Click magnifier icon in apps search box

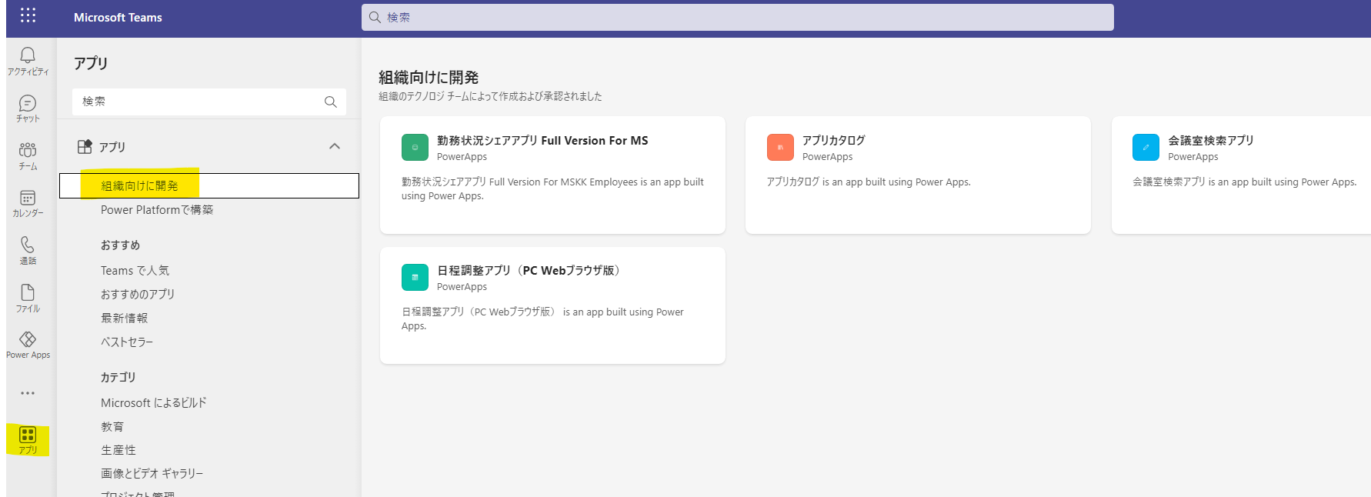[331, 102]
